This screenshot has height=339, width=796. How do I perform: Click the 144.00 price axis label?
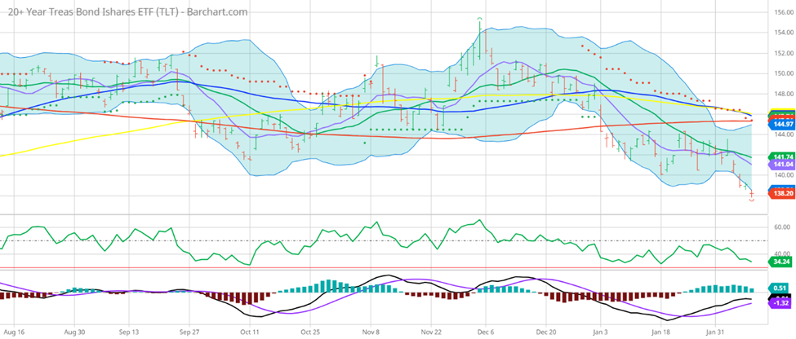(x=782, y=134)
